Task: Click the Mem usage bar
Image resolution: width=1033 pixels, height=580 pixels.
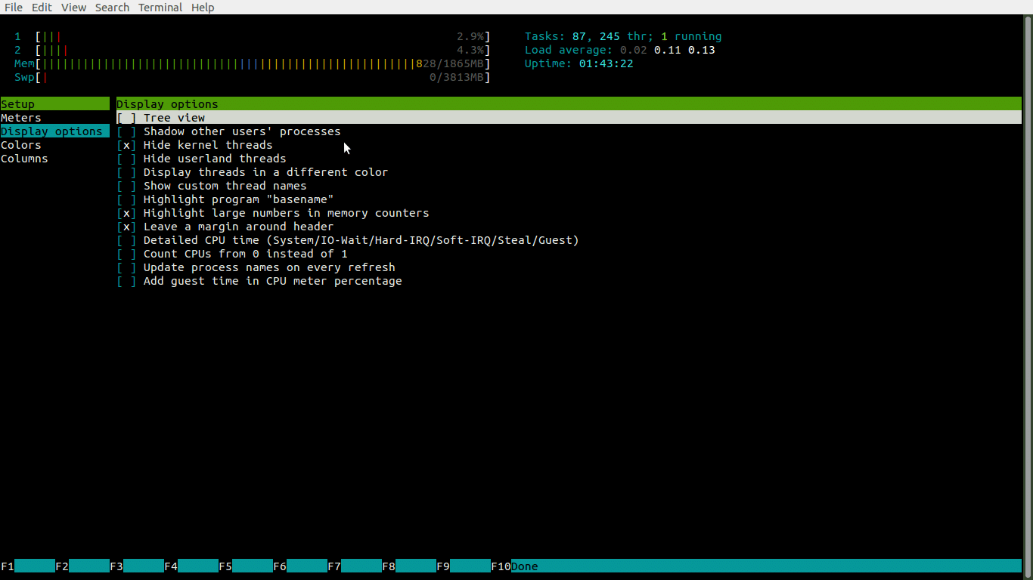Action: click(x=252, y=63)
